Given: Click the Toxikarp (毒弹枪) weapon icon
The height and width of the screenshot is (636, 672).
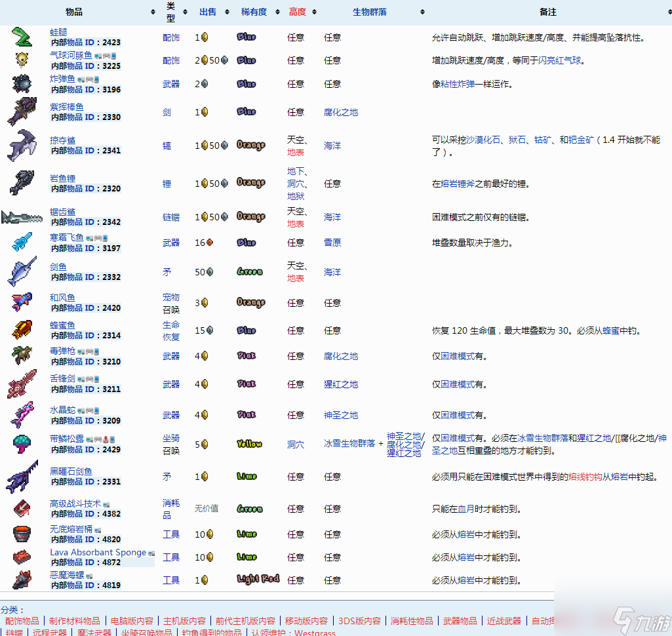Looking at the screenshot, I should 22,356.
